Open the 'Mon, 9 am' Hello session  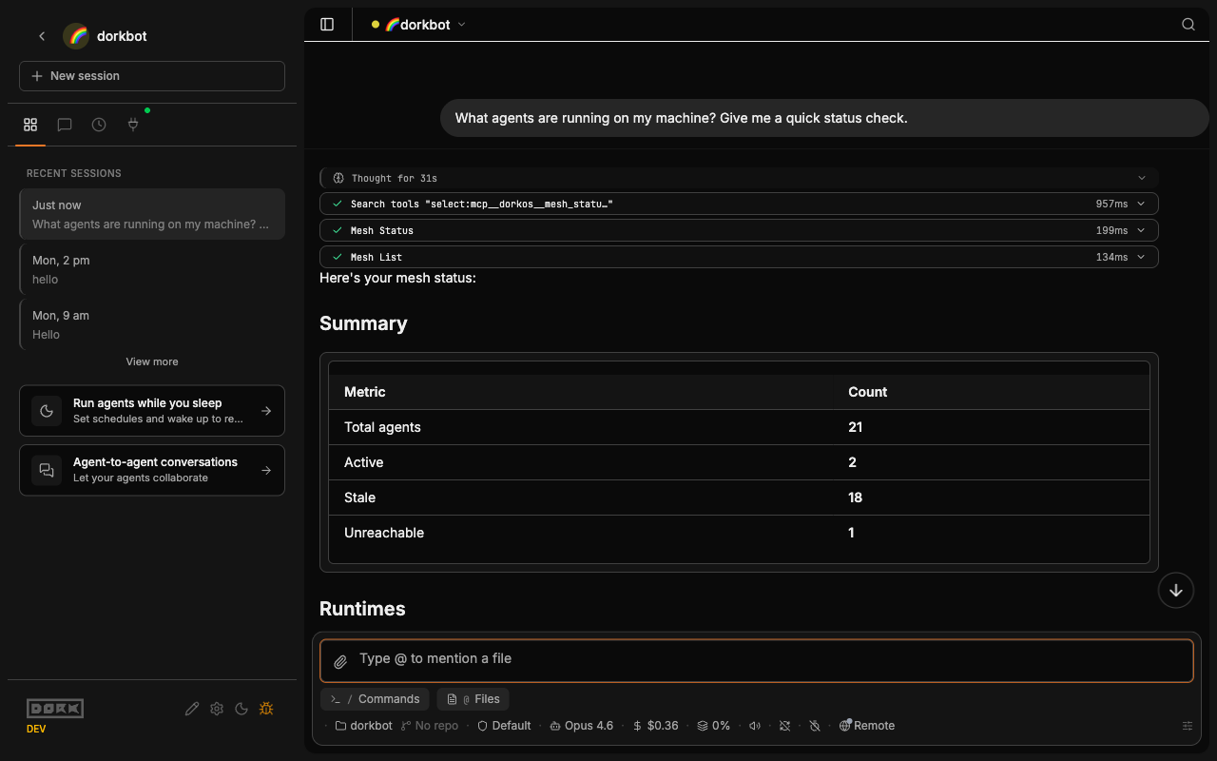(152, 324)
